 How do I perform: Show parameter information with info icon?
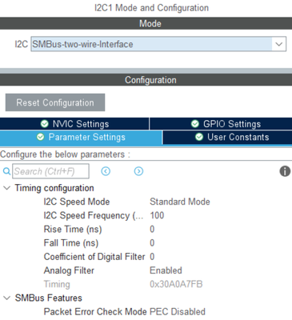(x=285, y=171)
